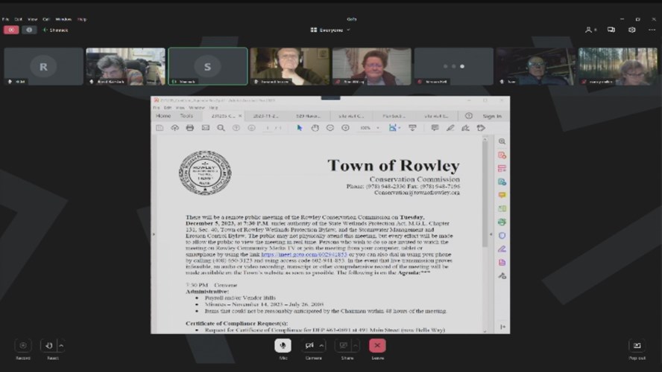Open the settings gear icon

coord(631,30)
